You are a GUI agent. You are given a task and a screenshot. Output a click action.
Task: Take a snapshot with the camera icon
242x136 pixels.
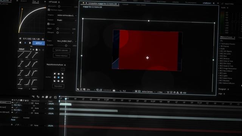point(114,91)
